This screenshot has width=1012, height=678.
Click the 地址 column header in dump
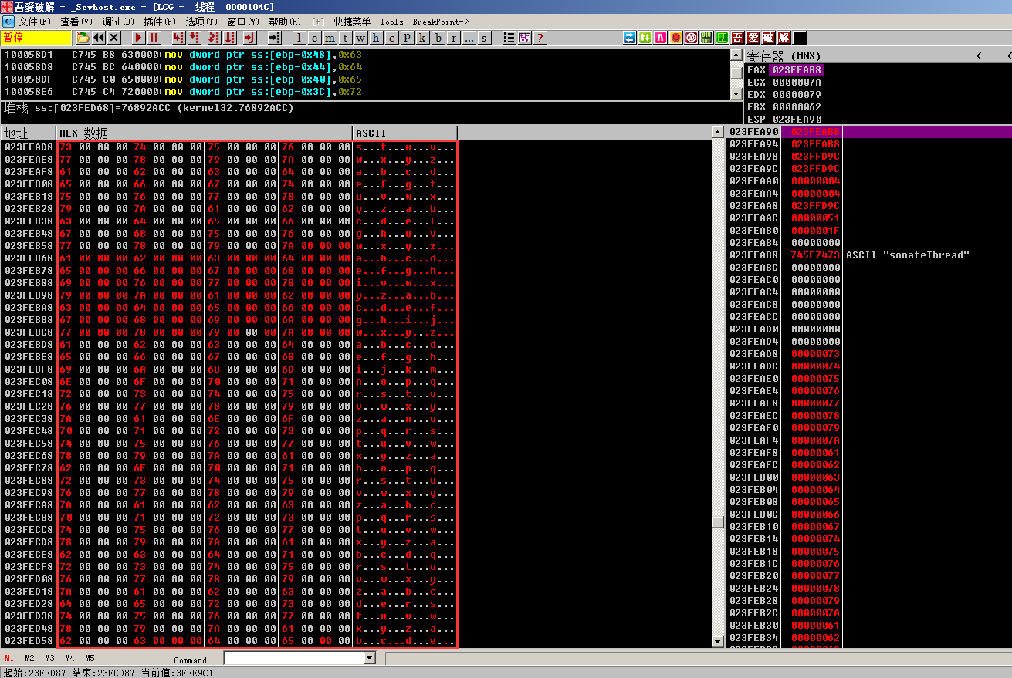pyautogui.click(x=29, y=133)
